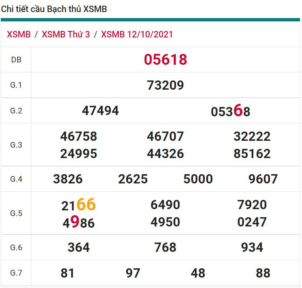Screen dimensions: 302x288
Task: Click the special prize number 05618
Action: (165, 60)
